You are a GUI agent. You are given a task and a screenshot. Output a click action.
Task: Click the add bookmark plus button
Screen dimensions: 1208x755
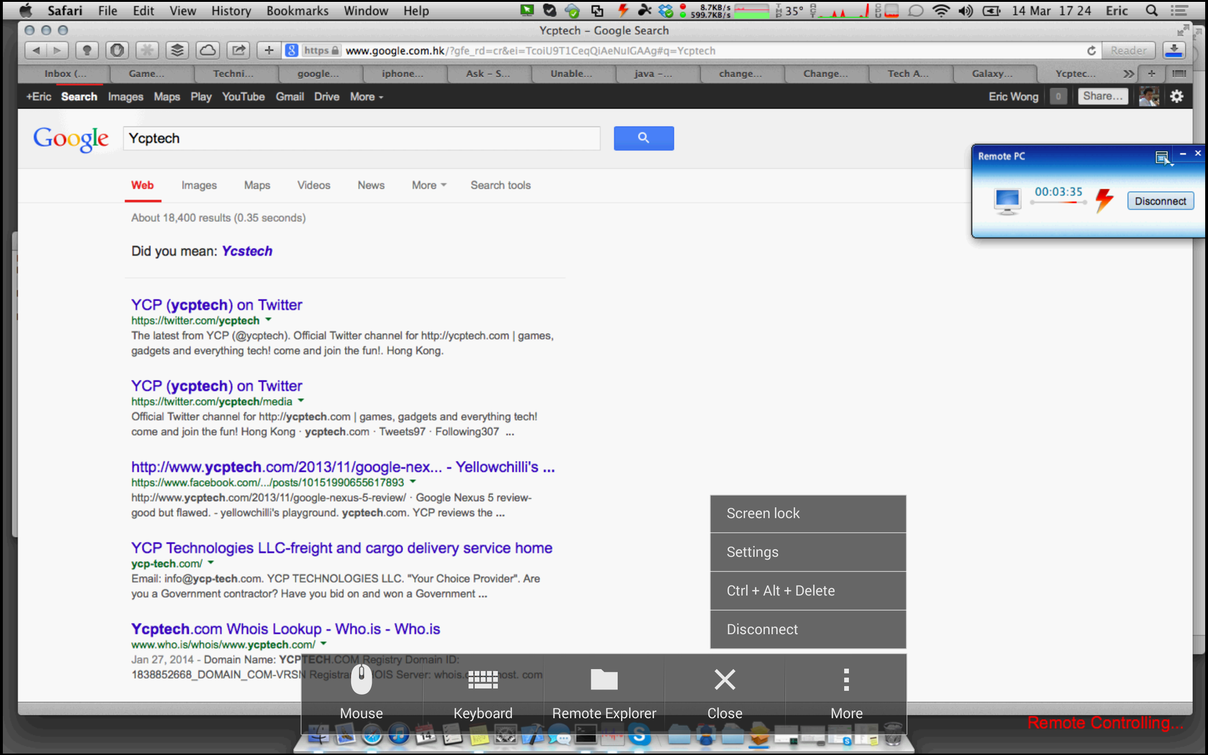pos(269,50)
